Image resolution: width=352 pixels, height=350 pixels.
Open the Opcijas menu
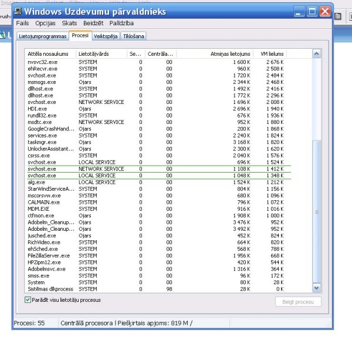click(45, 23)
